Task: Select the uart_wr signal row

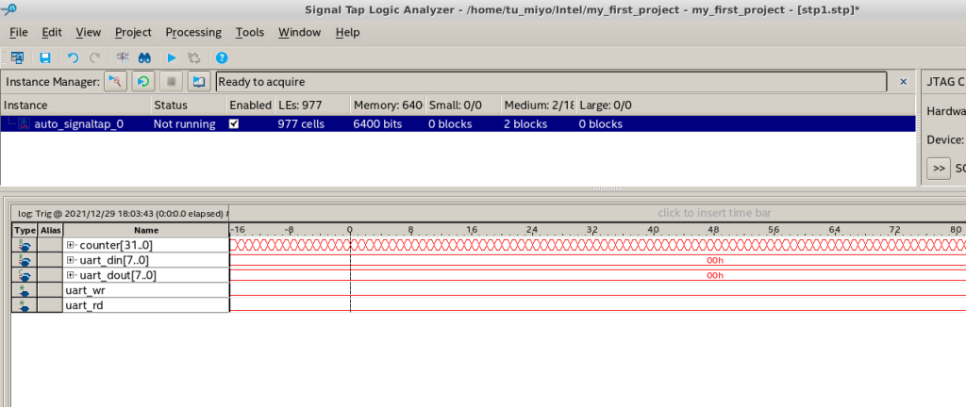Action: pos(146,289)
